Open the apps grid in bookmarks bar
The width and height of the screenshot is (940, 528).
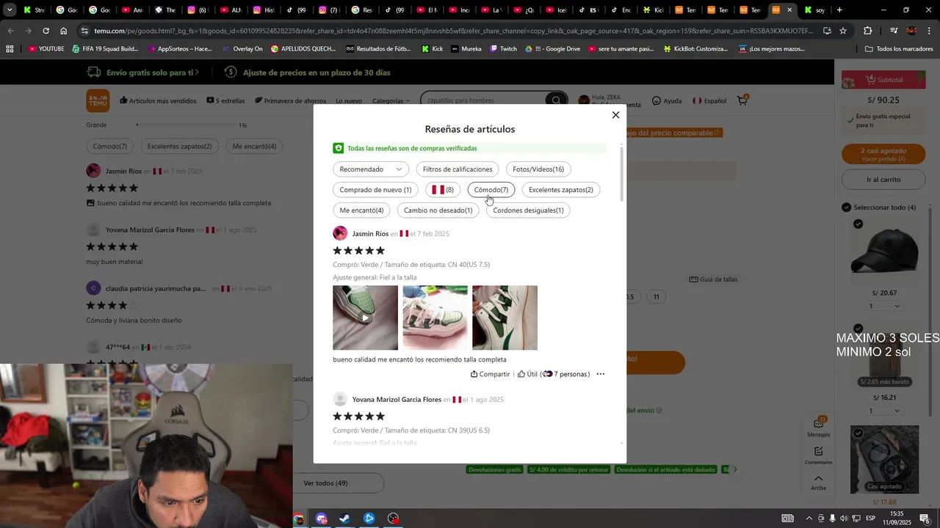point(10,49)
